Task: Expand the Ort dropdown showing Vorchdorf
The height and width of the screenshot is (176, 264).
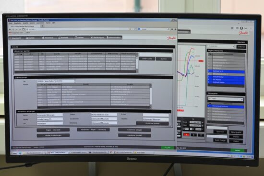Action: pyautogui.click(x=57, y=81)
